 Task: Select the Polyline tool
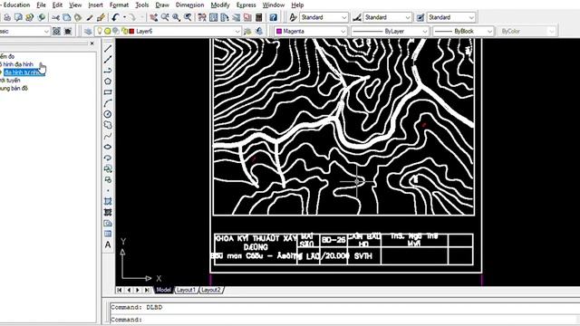108,71
